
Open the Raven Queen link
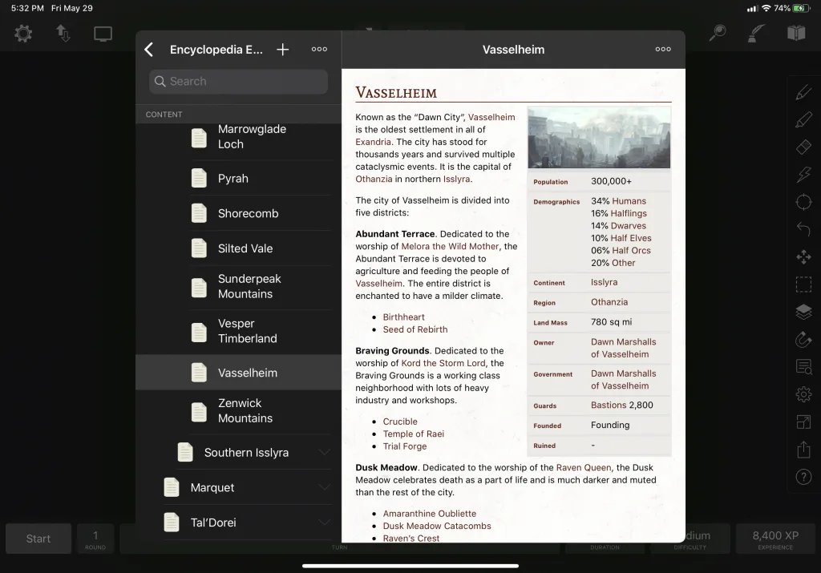tap(584, 468)
